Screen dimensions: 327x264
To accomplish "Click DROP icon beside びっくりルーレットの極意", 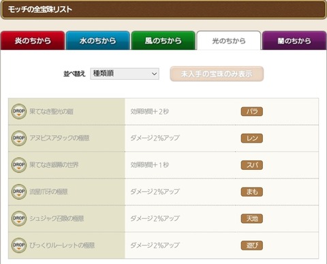I will click(19, 246).
